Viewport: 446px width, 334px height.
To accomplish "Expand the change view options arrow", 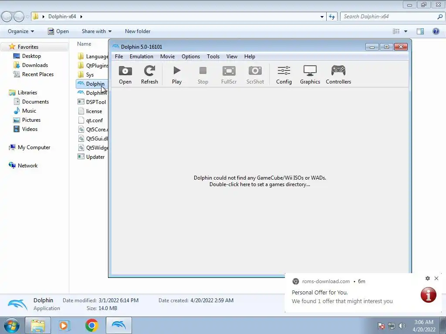I will tap(405, 31).
